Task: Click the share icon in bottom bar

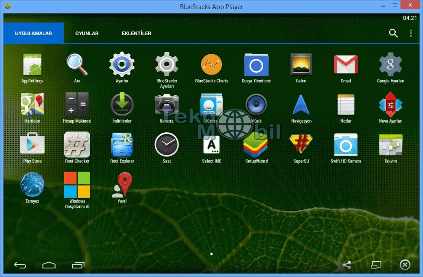Action: pyautogui.click(x=347, y=265)
